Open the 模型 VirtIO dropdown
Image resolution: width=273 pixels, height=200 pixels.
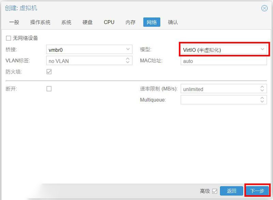point(224,49)
